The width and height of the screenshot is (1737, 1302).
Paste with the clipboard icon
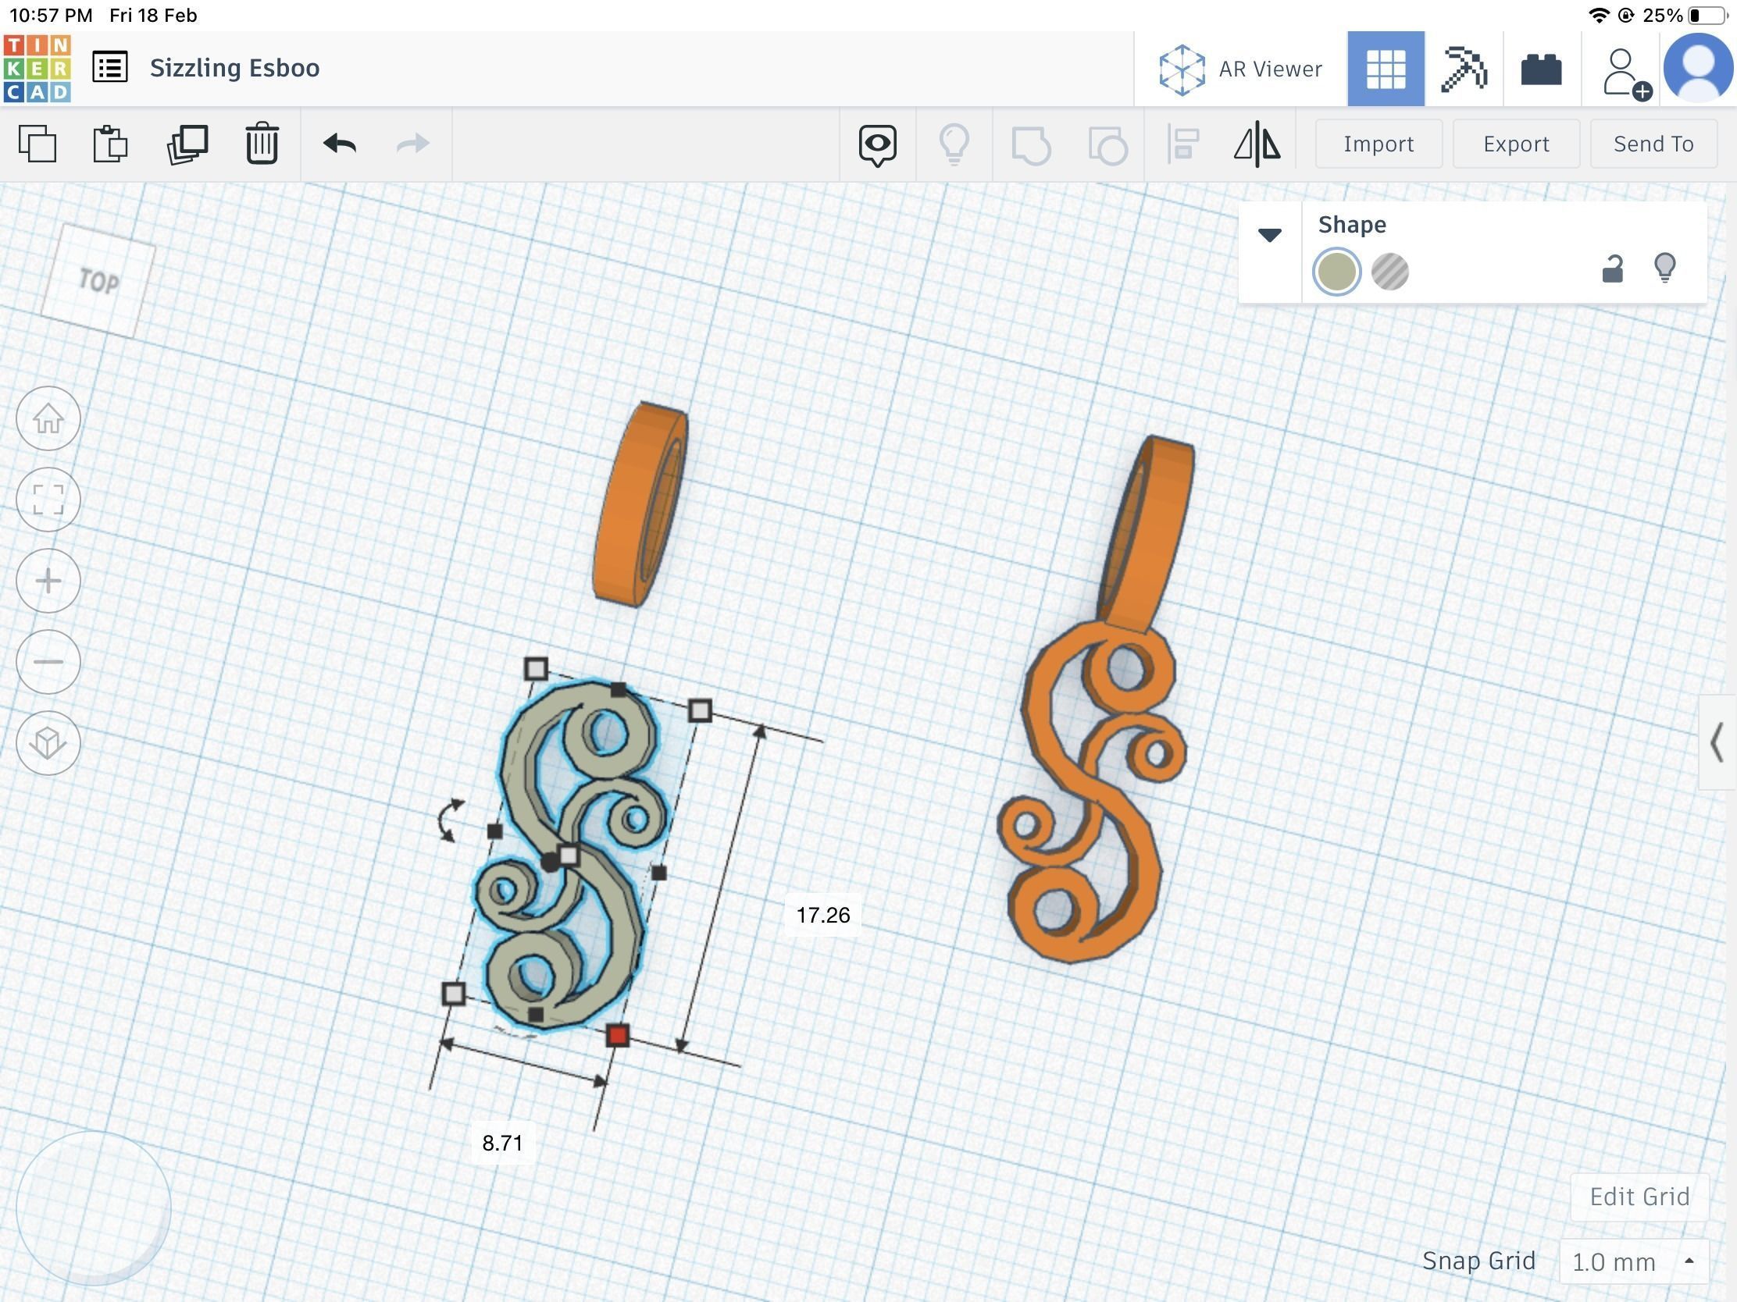(110, 144)
